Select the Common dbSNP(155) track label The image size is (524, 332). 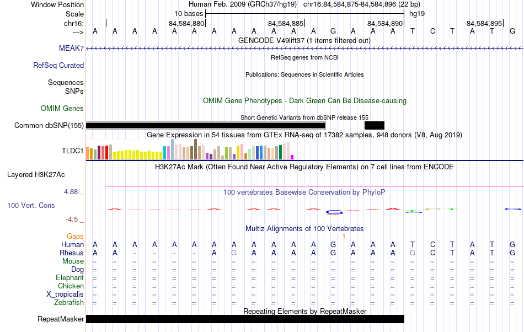49,125
